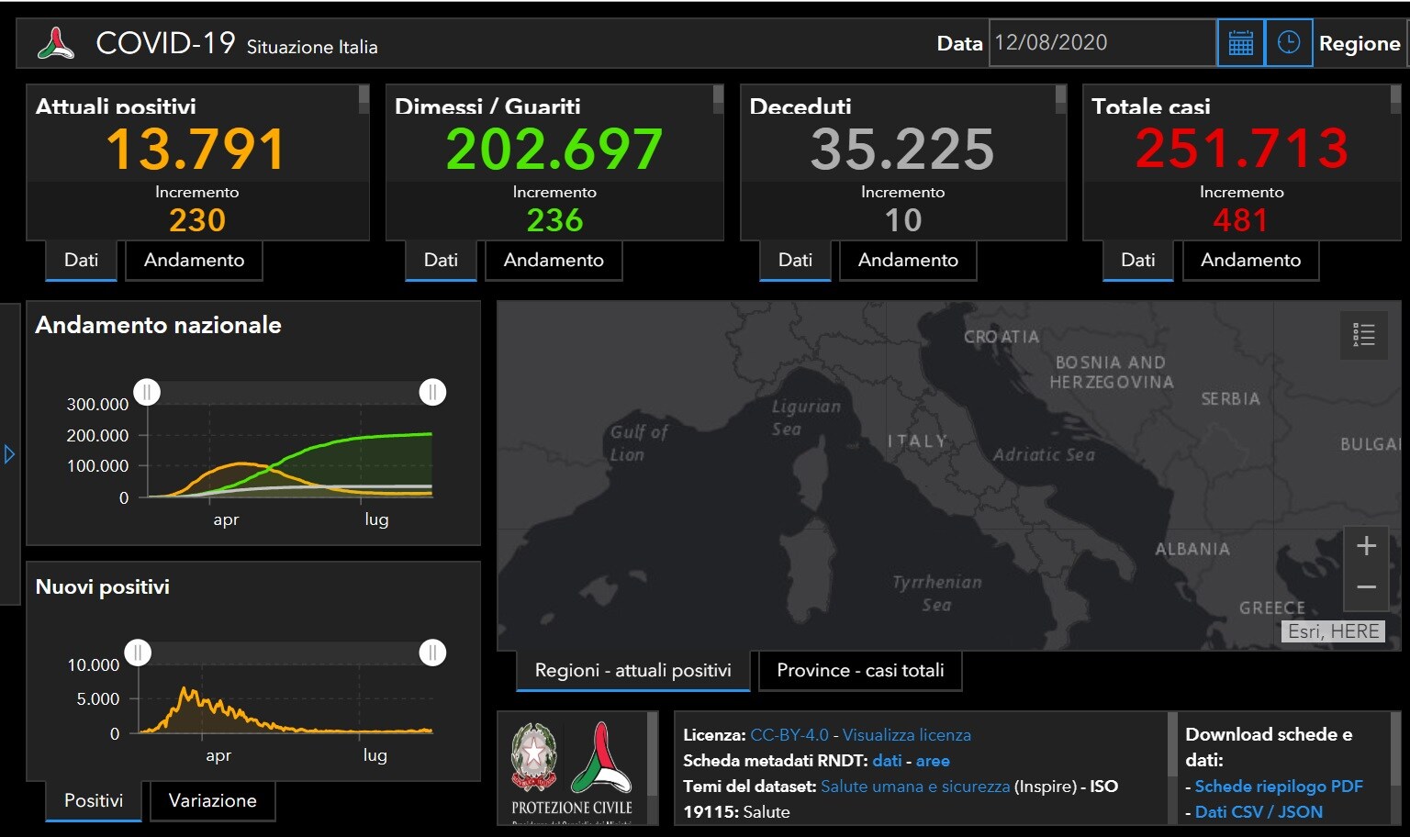Viewport: 1410px width, 837px height.
Task: Click the Andamento nazionale chart title
Action: 158,325
